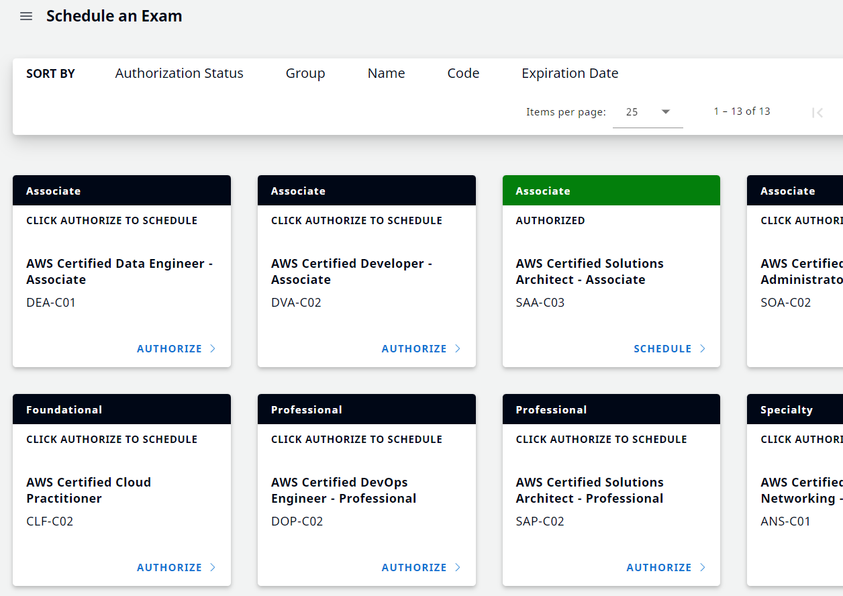Click the exam code DVA-C02
This screenshot has width=843, height=596.
(296, 303)
